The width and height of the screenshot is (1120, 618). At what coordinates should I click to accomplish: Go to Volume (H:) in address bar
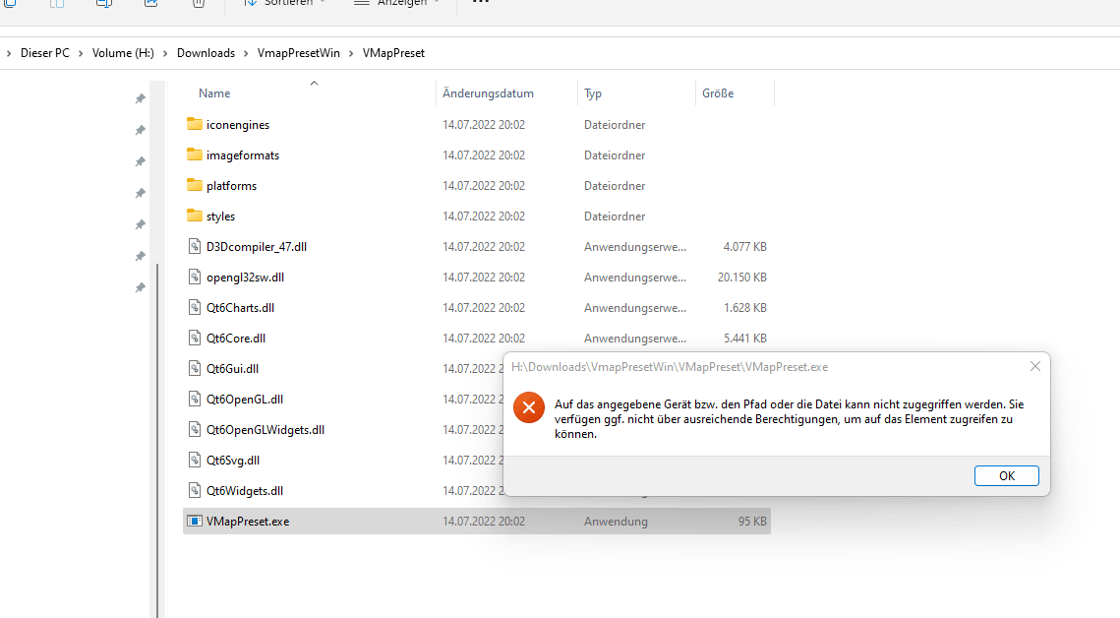[x=123, y=53]
